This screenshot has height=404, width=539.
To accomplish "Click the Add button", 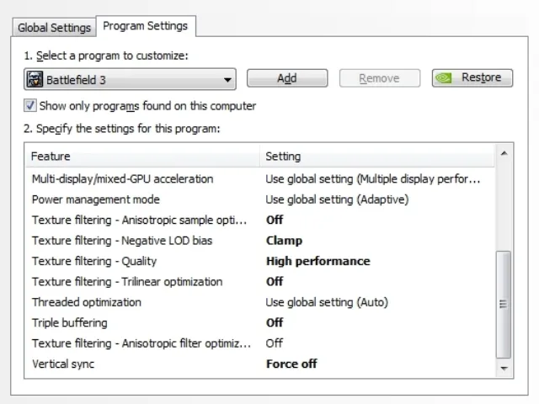I will 287,78.
